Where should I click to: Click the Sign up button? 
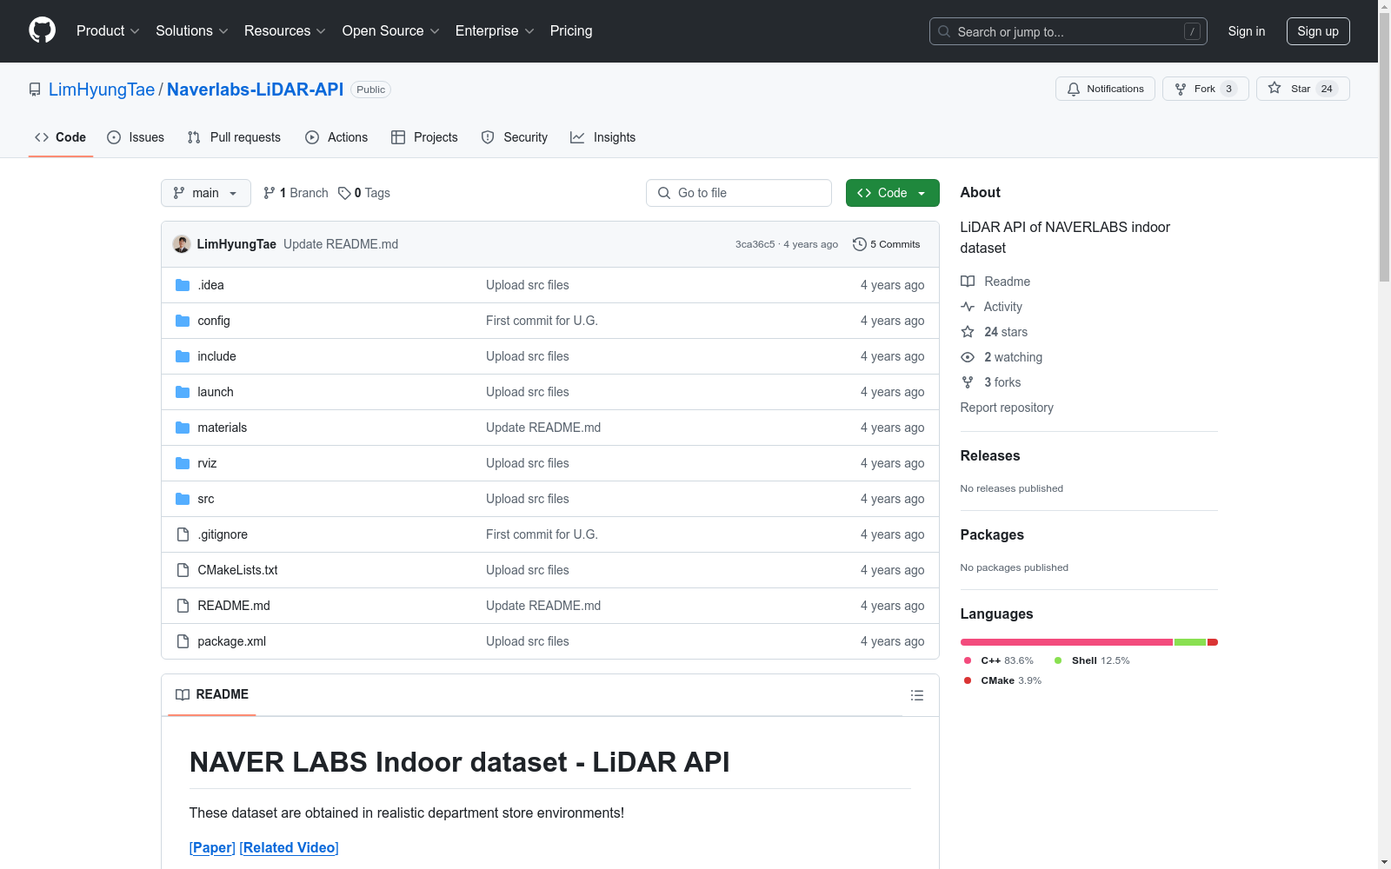click(1318, 30)
